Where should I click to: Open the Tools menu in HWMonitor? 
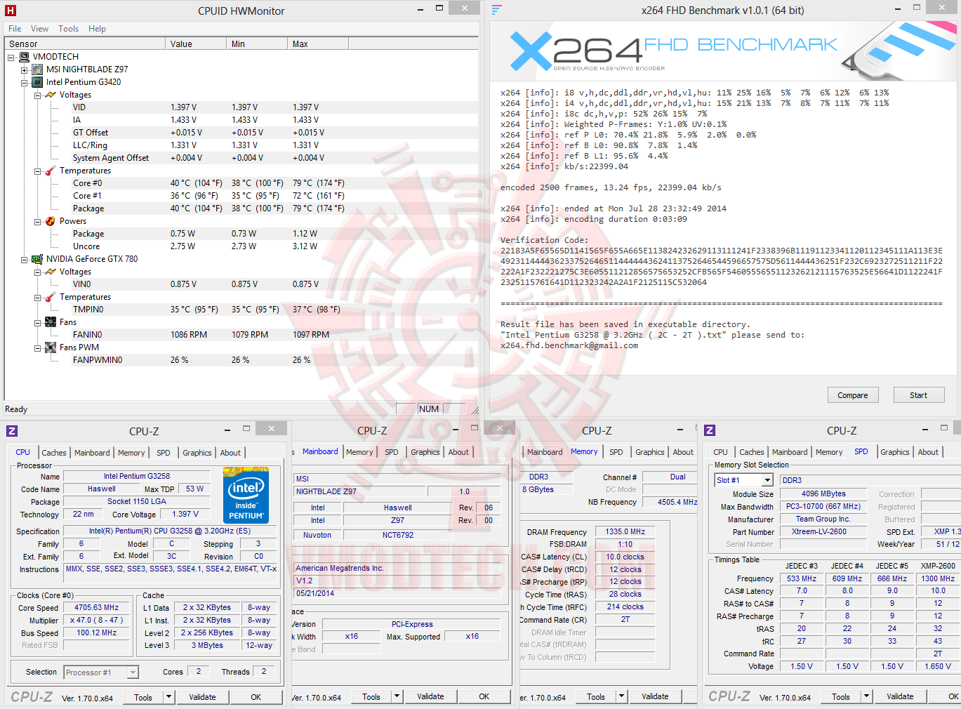(68, 29)
